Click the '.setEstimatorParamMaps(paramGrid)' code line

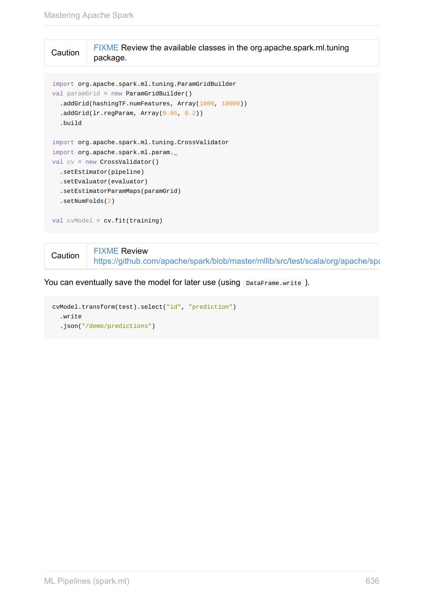(120, 191)
